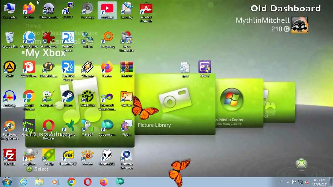Launch the Steam desktop shortcut
Image resolution: width=333 pixels, height=187 pixels.
(68, 99)
